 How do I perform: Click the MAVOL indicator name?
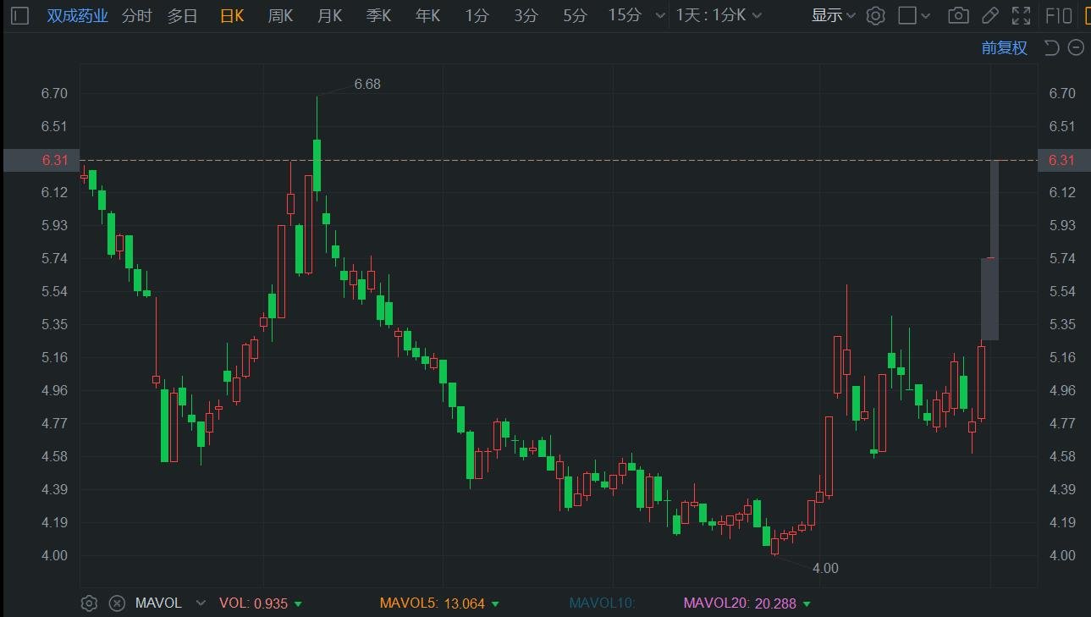point(158,603)
